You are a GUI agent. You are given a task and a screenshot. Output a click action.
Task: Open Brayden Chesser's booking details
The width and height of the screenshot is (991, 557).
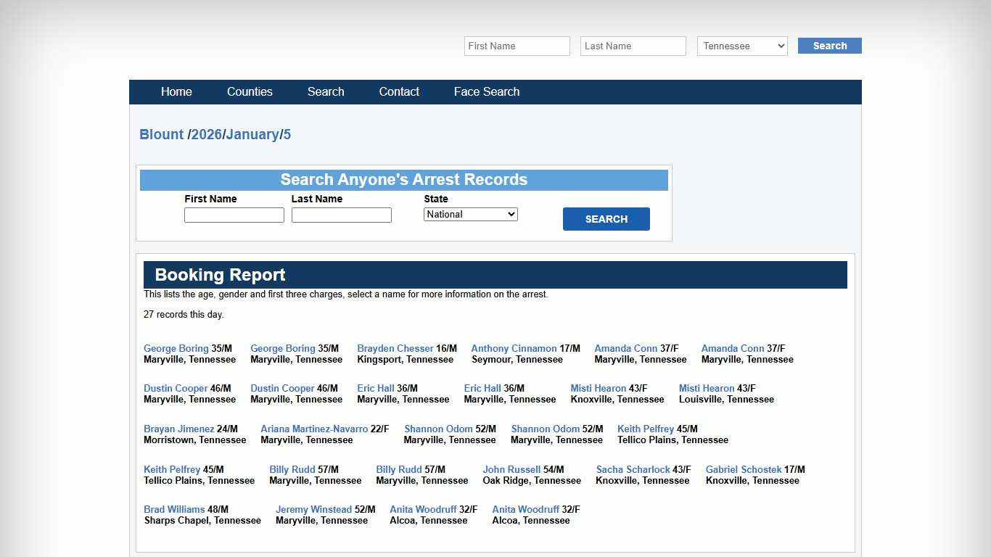pyautogui.click(x=395, y=348)
